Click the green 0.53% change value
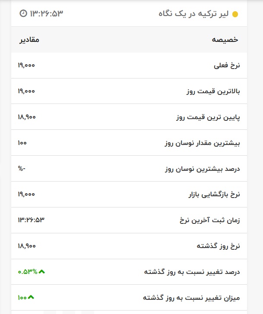 point(27,272)
